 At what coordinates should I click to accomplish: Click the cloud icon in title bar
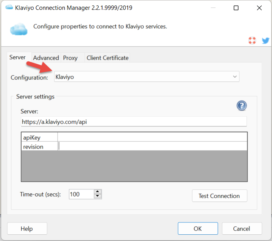pos(9,7)
